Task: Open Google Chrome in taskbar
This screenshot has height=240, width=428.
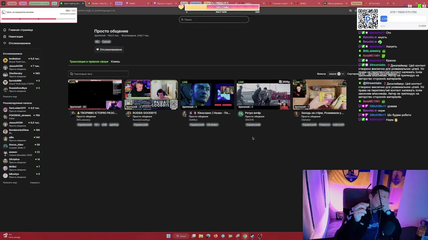Action: pyautogui.click(x=245, y=236)
